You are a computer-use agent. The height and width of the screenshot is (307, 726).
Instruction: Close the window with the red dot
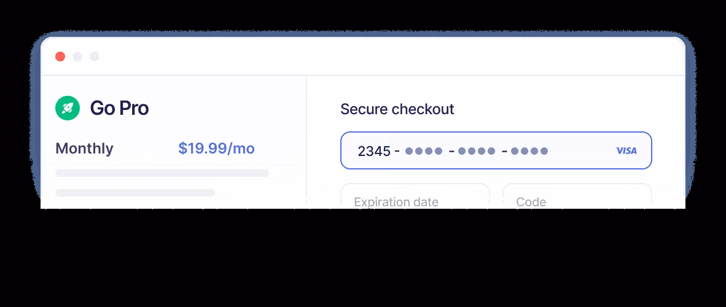tap(60, 56)
